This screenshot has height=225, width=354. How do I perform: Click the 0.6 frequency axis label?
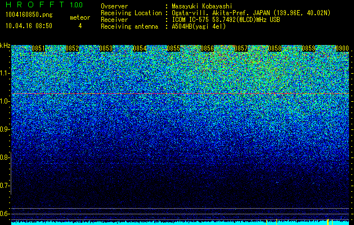pyautogui.click(x=5, y=214)
